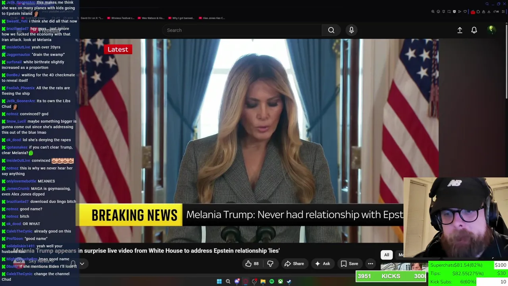The width and height of the screenshot is (508, 286).
Task: Open the browser AI toolbar button
Action: pos(496,12)
